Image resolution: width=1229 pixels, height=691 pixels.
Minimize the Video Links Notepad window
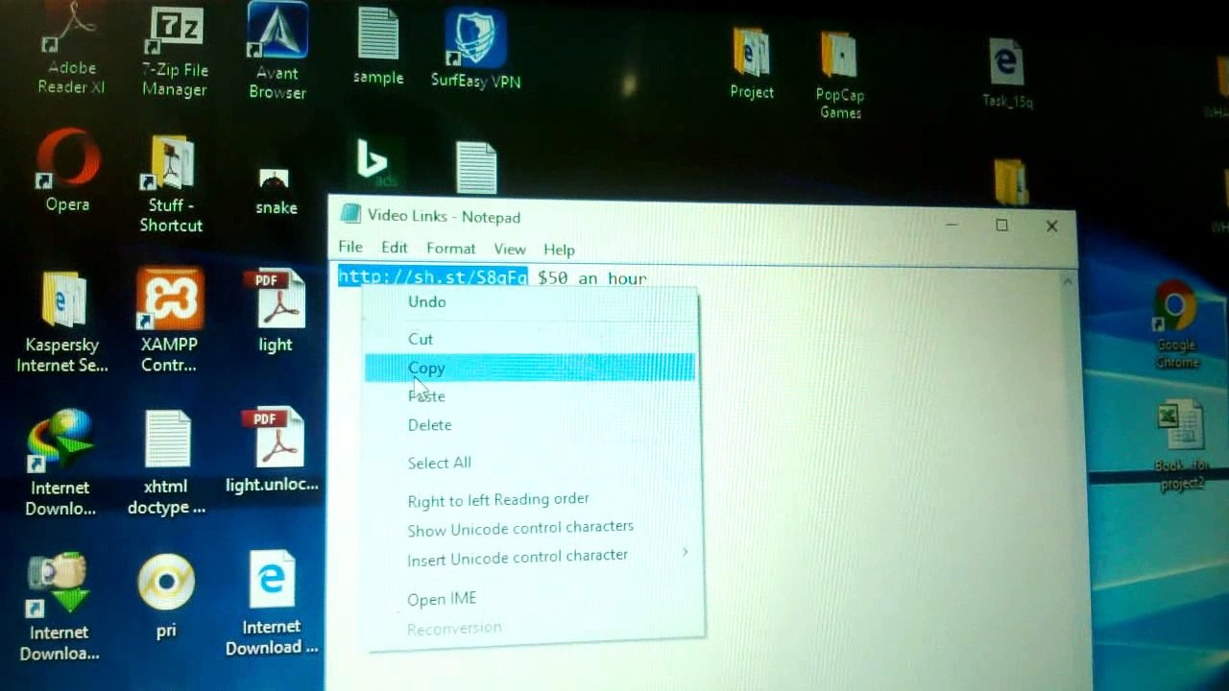(952, 225)
